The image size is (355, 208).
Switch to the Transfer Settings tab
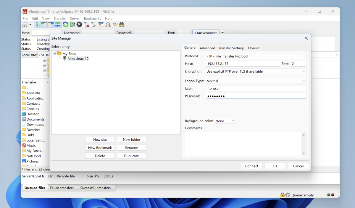[x=231, y=48]
